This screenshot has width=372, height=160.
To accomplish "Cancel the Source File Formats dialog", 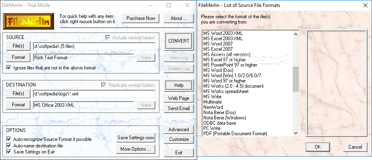I will click(x=355, y=147).
